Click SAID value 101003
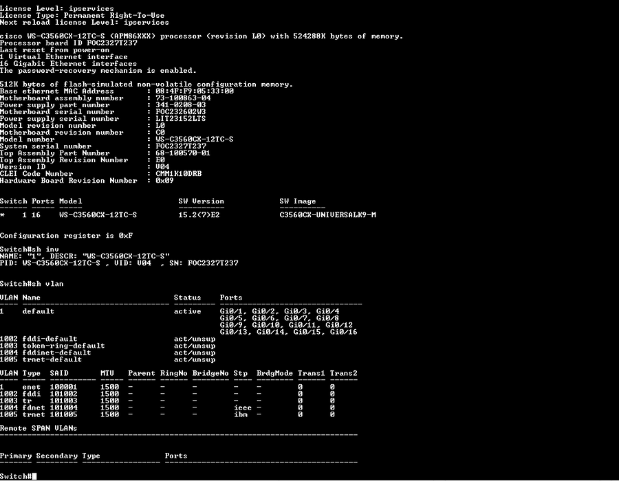Screen dimensions: 619x481 pos(63,401)
